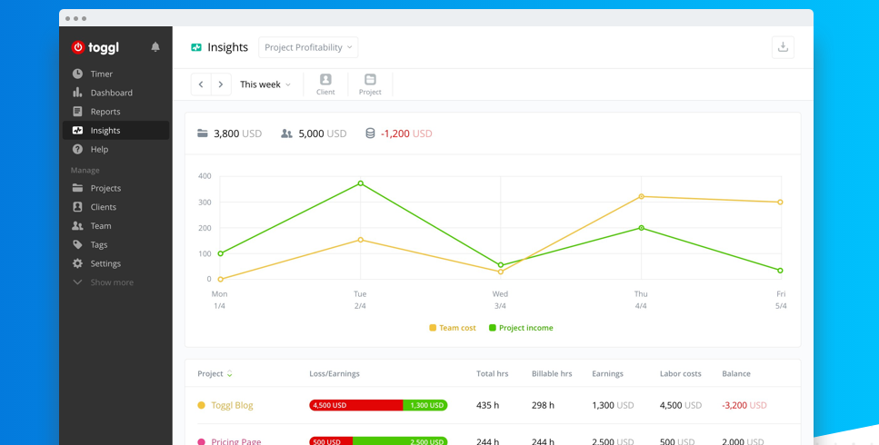Click green 1,300 USD earnings bar
The height and width of the screenshot is (445, 879).
pyautogui.click(x=425, y=405)
